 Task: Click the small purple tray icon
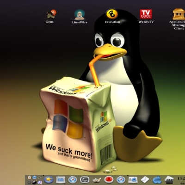click(40, 182)
